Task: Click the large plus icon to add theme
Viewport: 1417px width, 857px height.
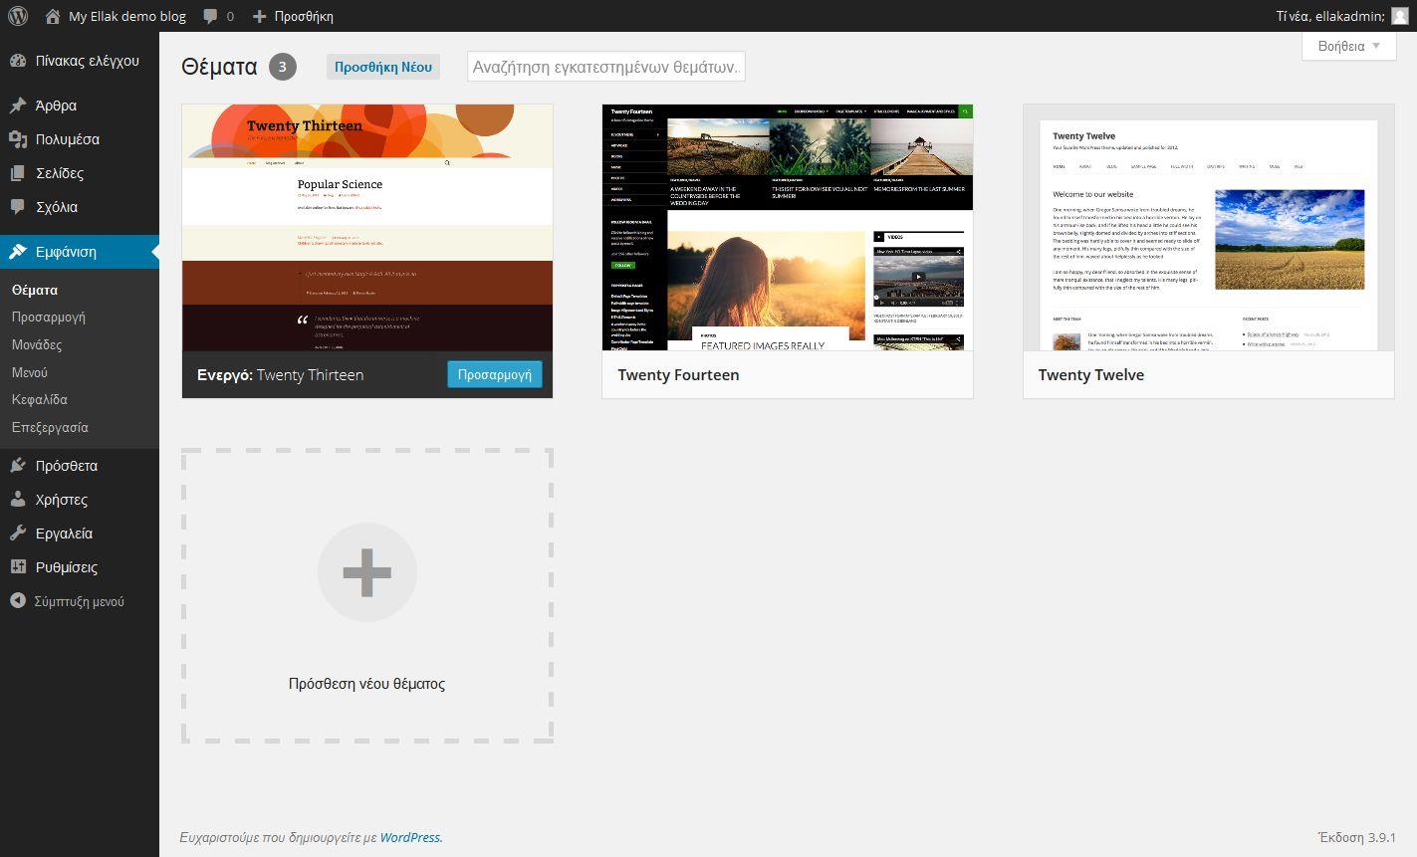Action: pyautogui.click(x=366, y=572)
